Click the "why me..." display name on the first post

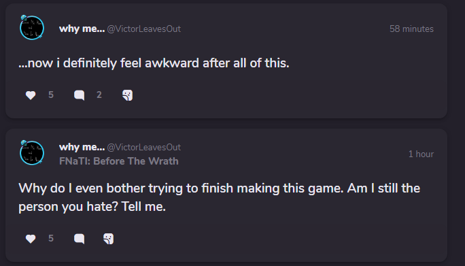[x=82, y=29]
